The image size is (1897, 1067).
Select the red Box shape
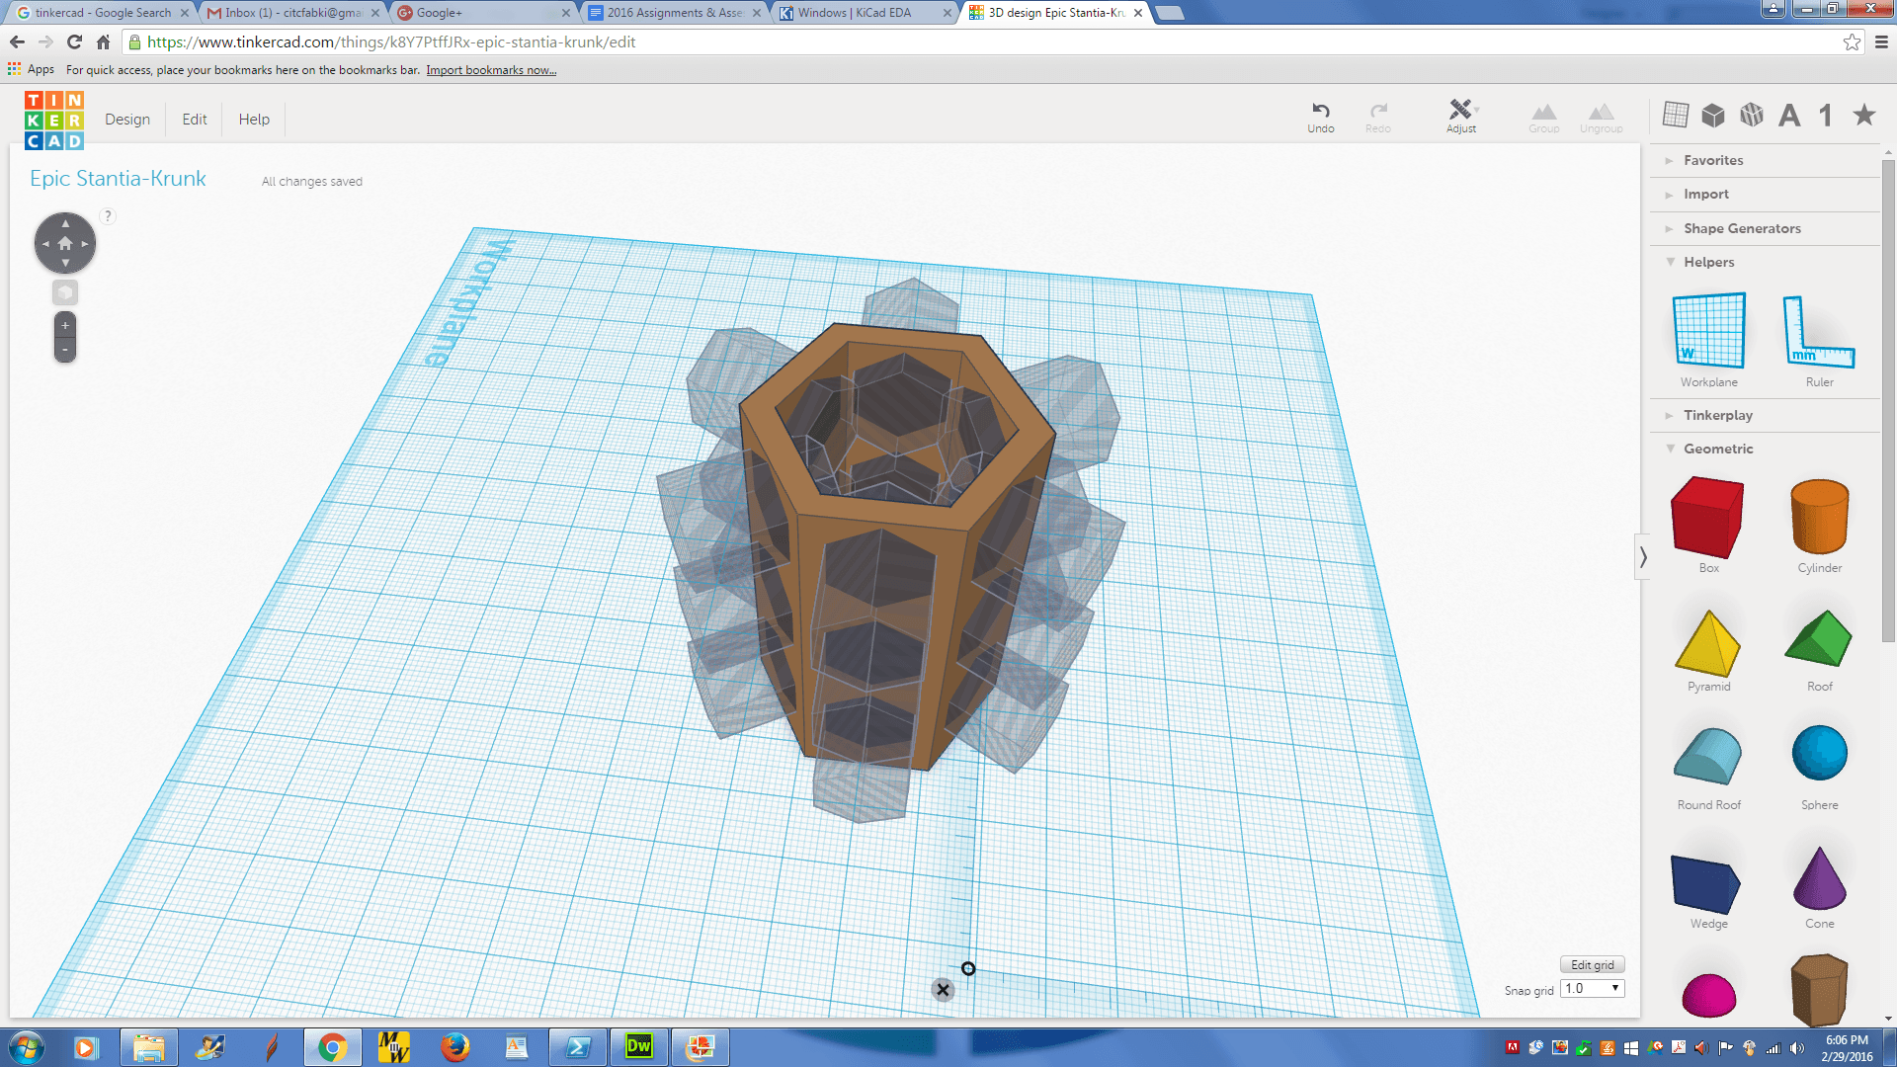[1707, 517]
